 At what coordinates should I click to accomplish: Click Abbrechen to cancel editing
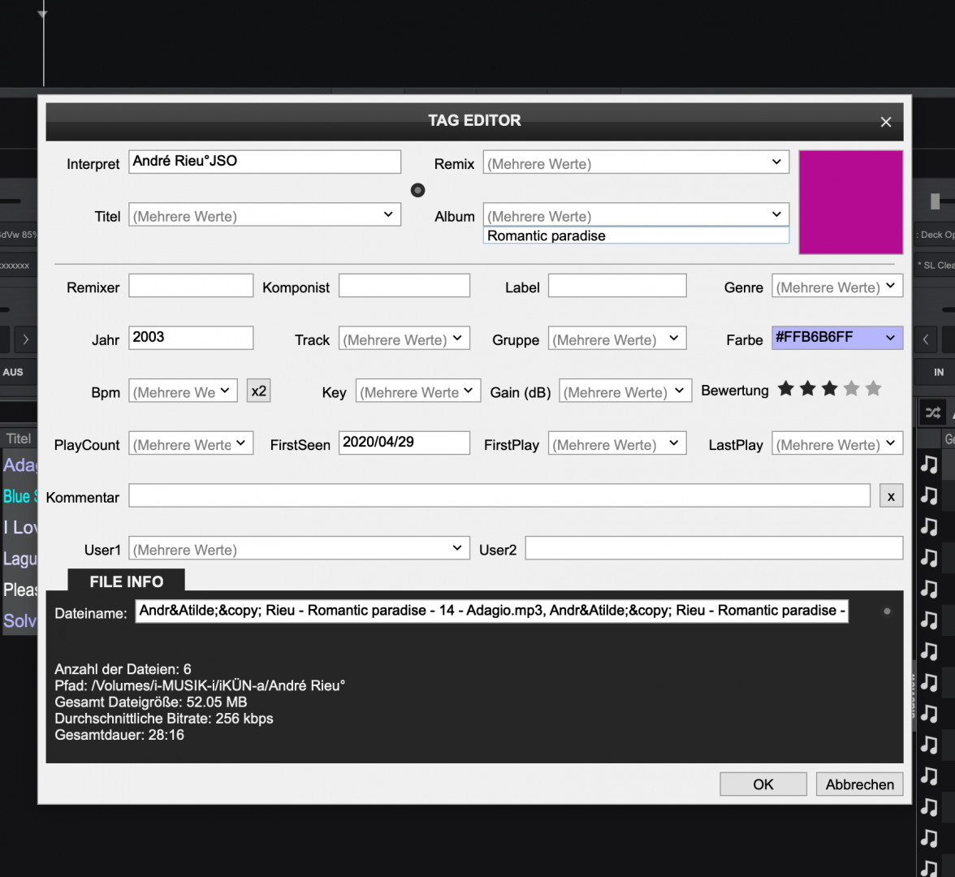click(859, 784)
